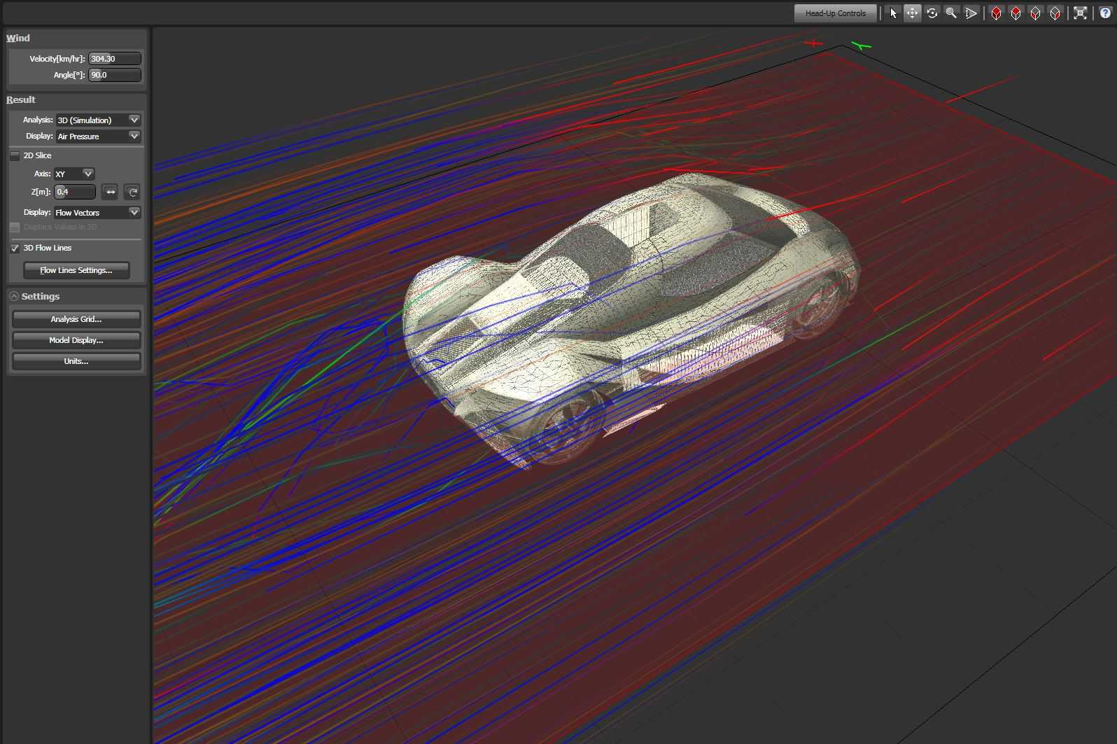This screenshot has height=744, width=1117.
Task: Click the Wind section heading
Action: pyautogui.click(x=18, y=38)
